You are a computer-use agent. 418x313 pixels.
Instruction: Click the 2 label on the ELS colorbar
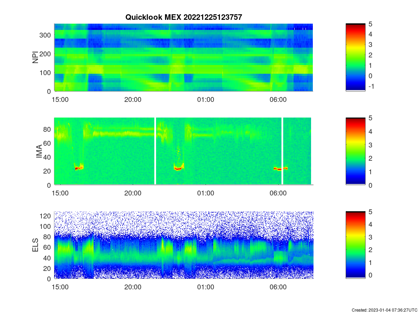(370, 250)
